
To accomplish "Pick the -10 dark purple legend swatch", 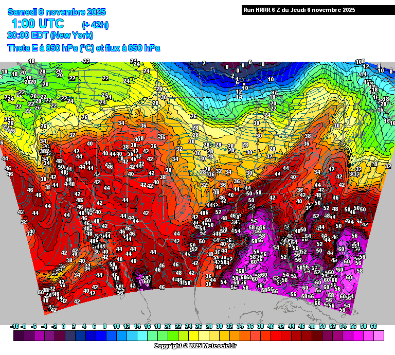I will (x=18, y=335).
